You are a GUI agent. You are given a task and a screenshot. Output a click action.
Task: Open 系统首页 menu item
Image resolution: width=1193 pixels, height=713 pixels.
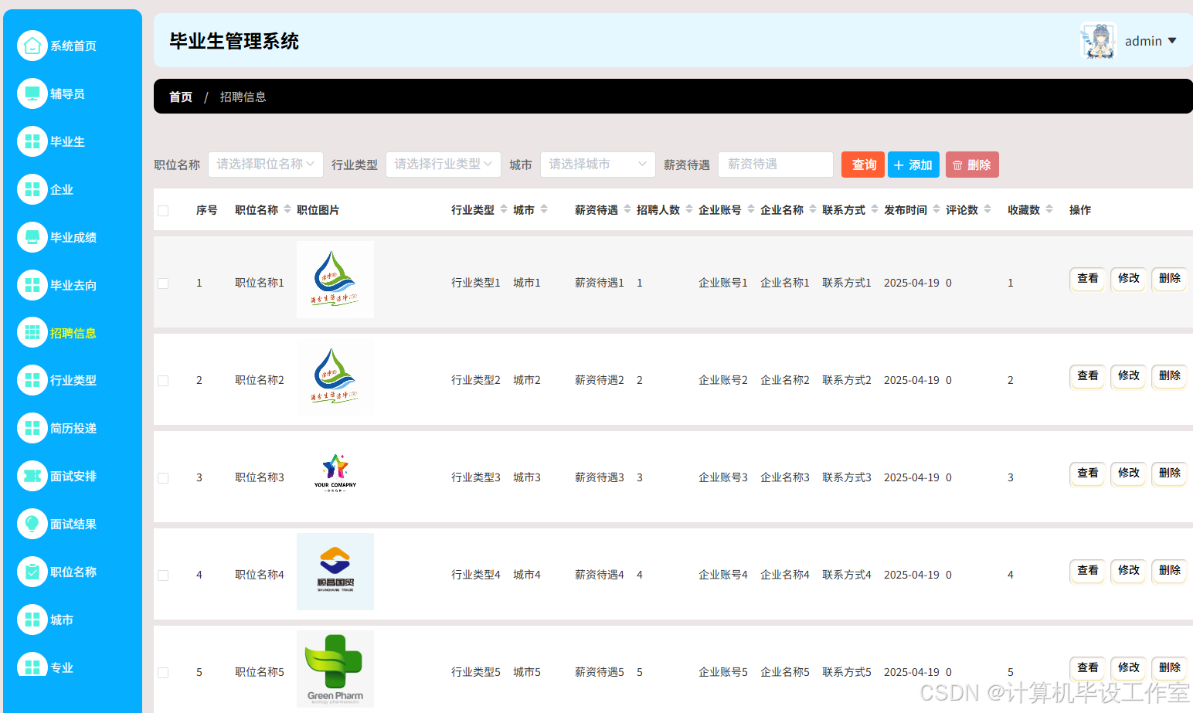tap(73, 46)
